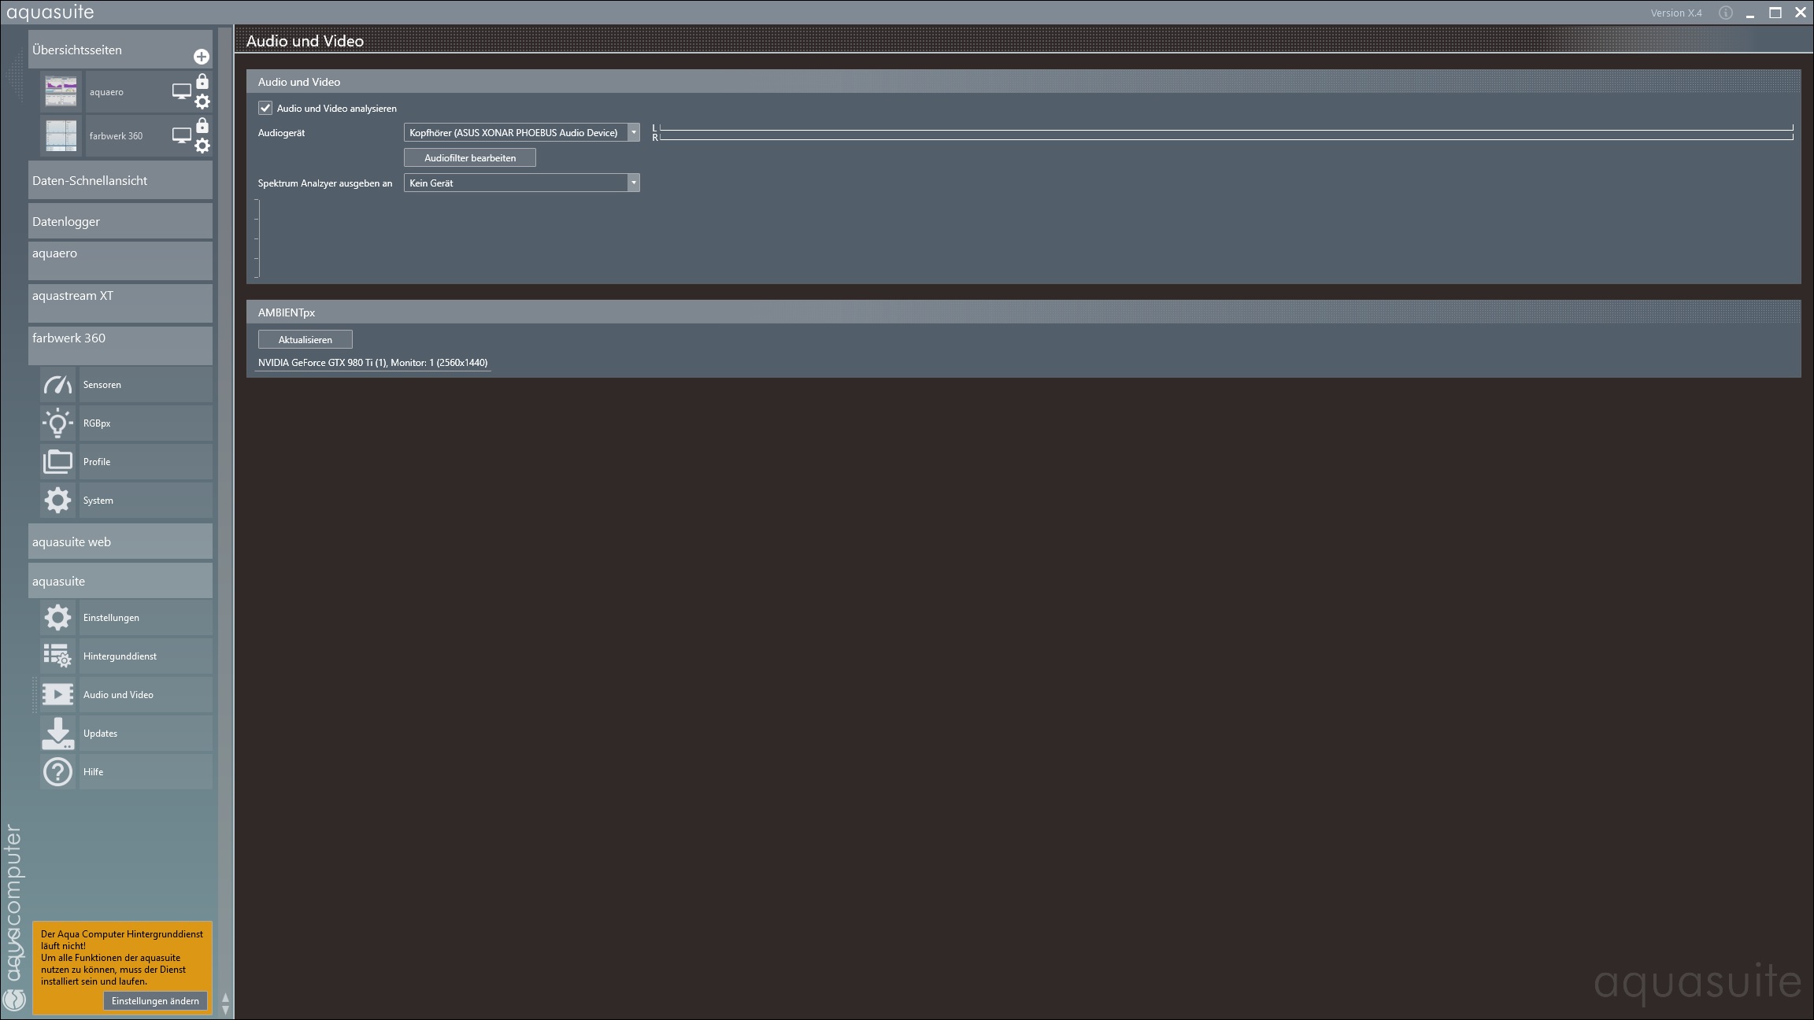Toggle the lock on the farbwerk 360 page
Screen dimensions: 1814x1020
point(202,126)
